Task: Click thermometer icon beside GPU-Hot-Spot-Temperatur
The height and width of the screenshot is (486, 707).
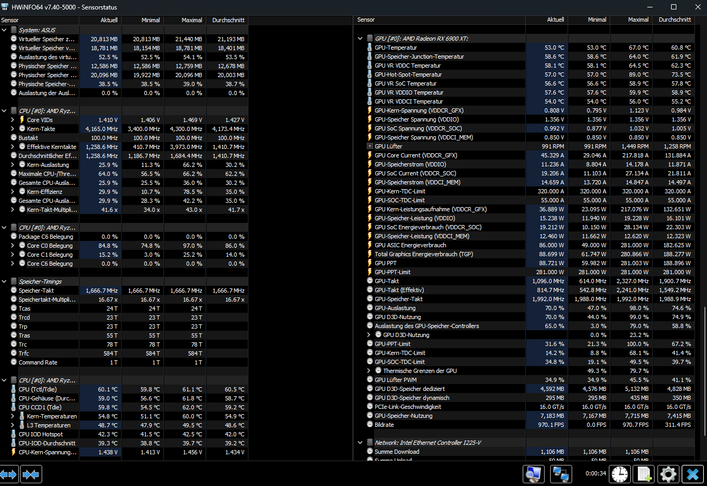Action: [x=370, y=74]
